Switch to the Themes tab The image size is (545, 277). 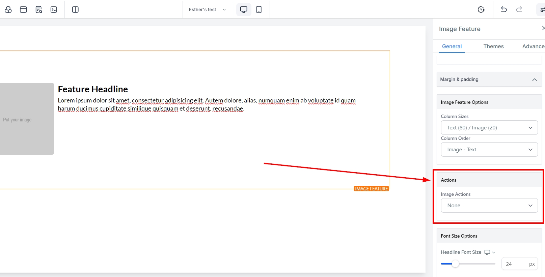point(493,47)
